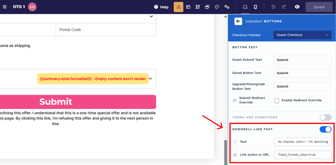Edit the downsell Text input field

(303, 142)
